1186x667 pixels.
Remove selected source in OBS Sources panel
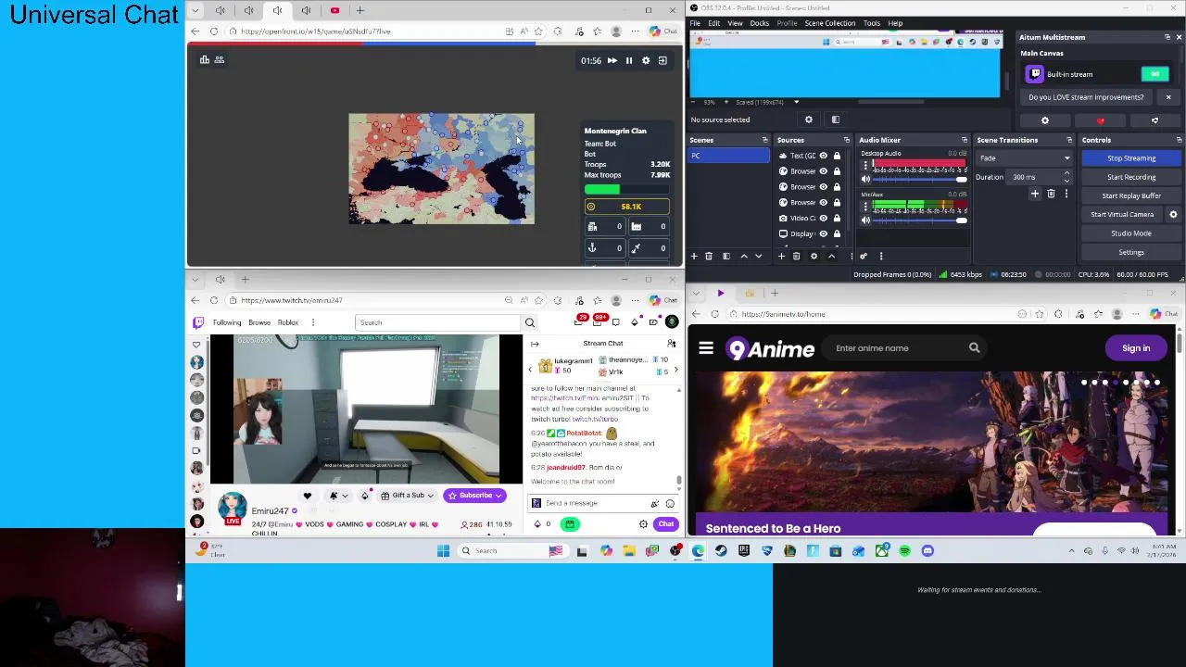click(796, 257)
